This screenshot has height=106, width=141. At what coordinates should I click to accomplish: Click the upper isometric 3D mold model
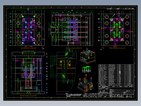point(88,56)
